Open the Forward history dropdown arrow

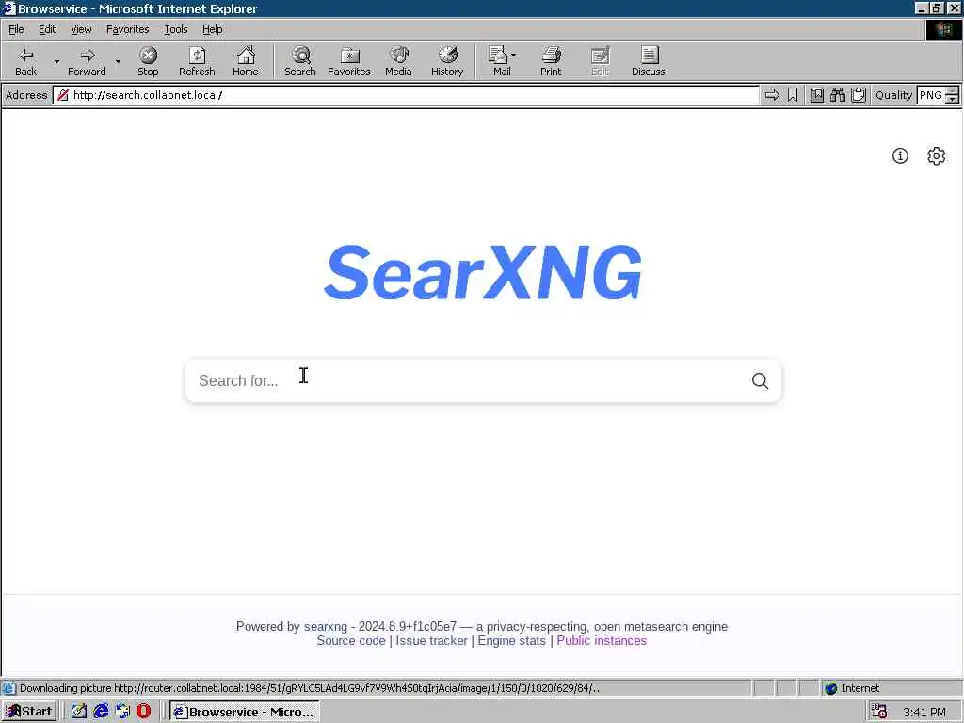[118, 61]
